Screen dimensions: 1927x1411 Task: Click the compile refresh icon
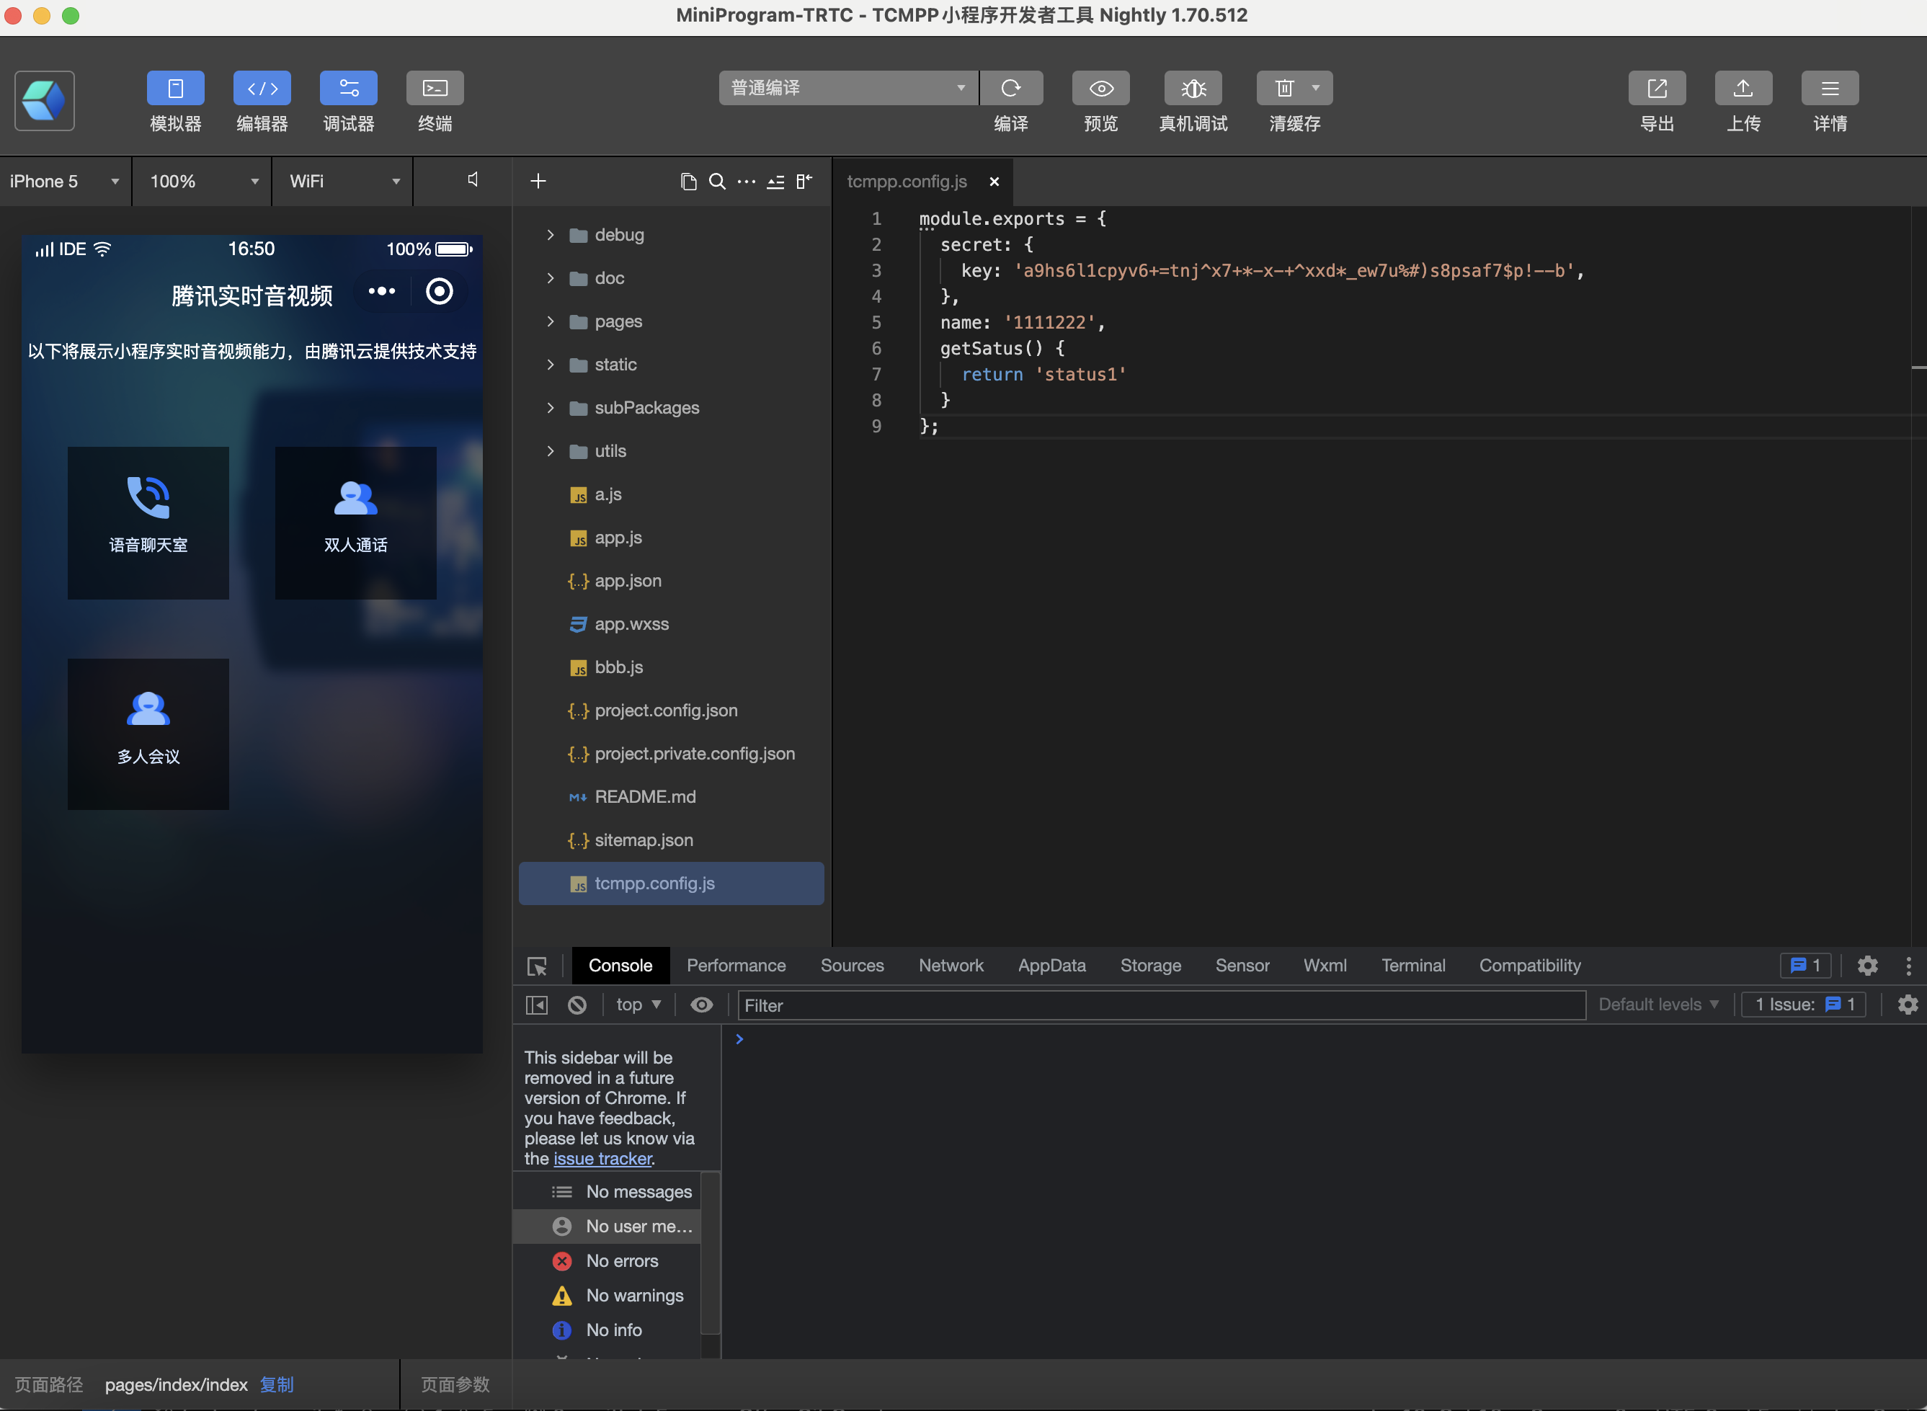tap(1010, 88)
